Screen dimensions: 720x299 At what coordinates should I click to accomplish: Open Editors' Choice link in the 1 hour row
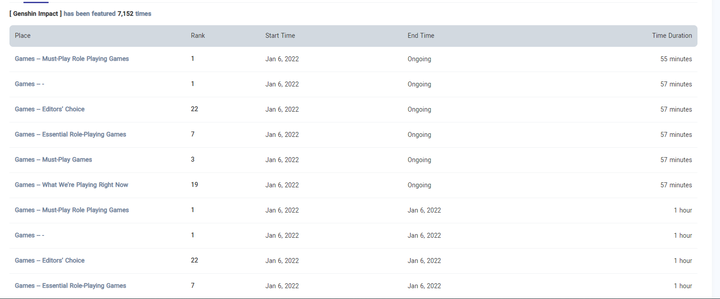pyautogui.click(x=50, y=260)
